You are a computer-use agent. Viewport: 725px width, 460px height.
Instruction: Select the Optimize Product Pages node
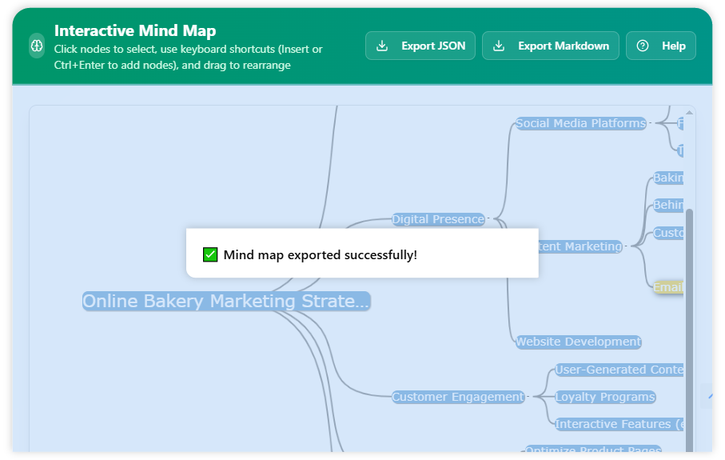pos(593,451)
